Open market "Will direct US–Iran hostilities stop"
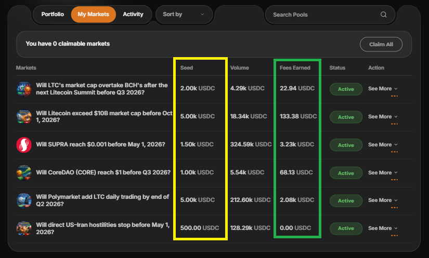Image resolution: width=429 pixels, height=258 pixels. click(103, 228)
